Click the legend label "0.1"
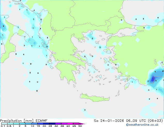This screenshot has height=127, width=164. pyautogui.click(x=3, y=126)
